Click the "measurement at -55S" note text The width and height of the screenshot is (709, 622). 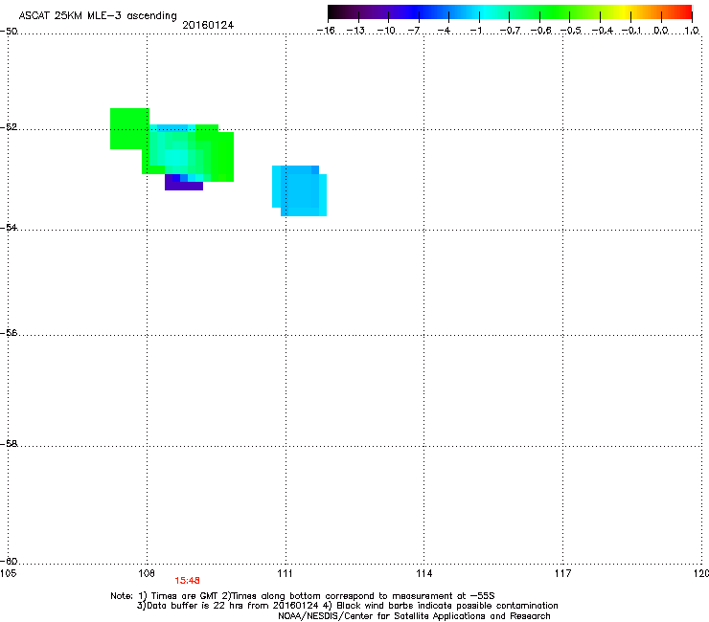pos(443,596)
